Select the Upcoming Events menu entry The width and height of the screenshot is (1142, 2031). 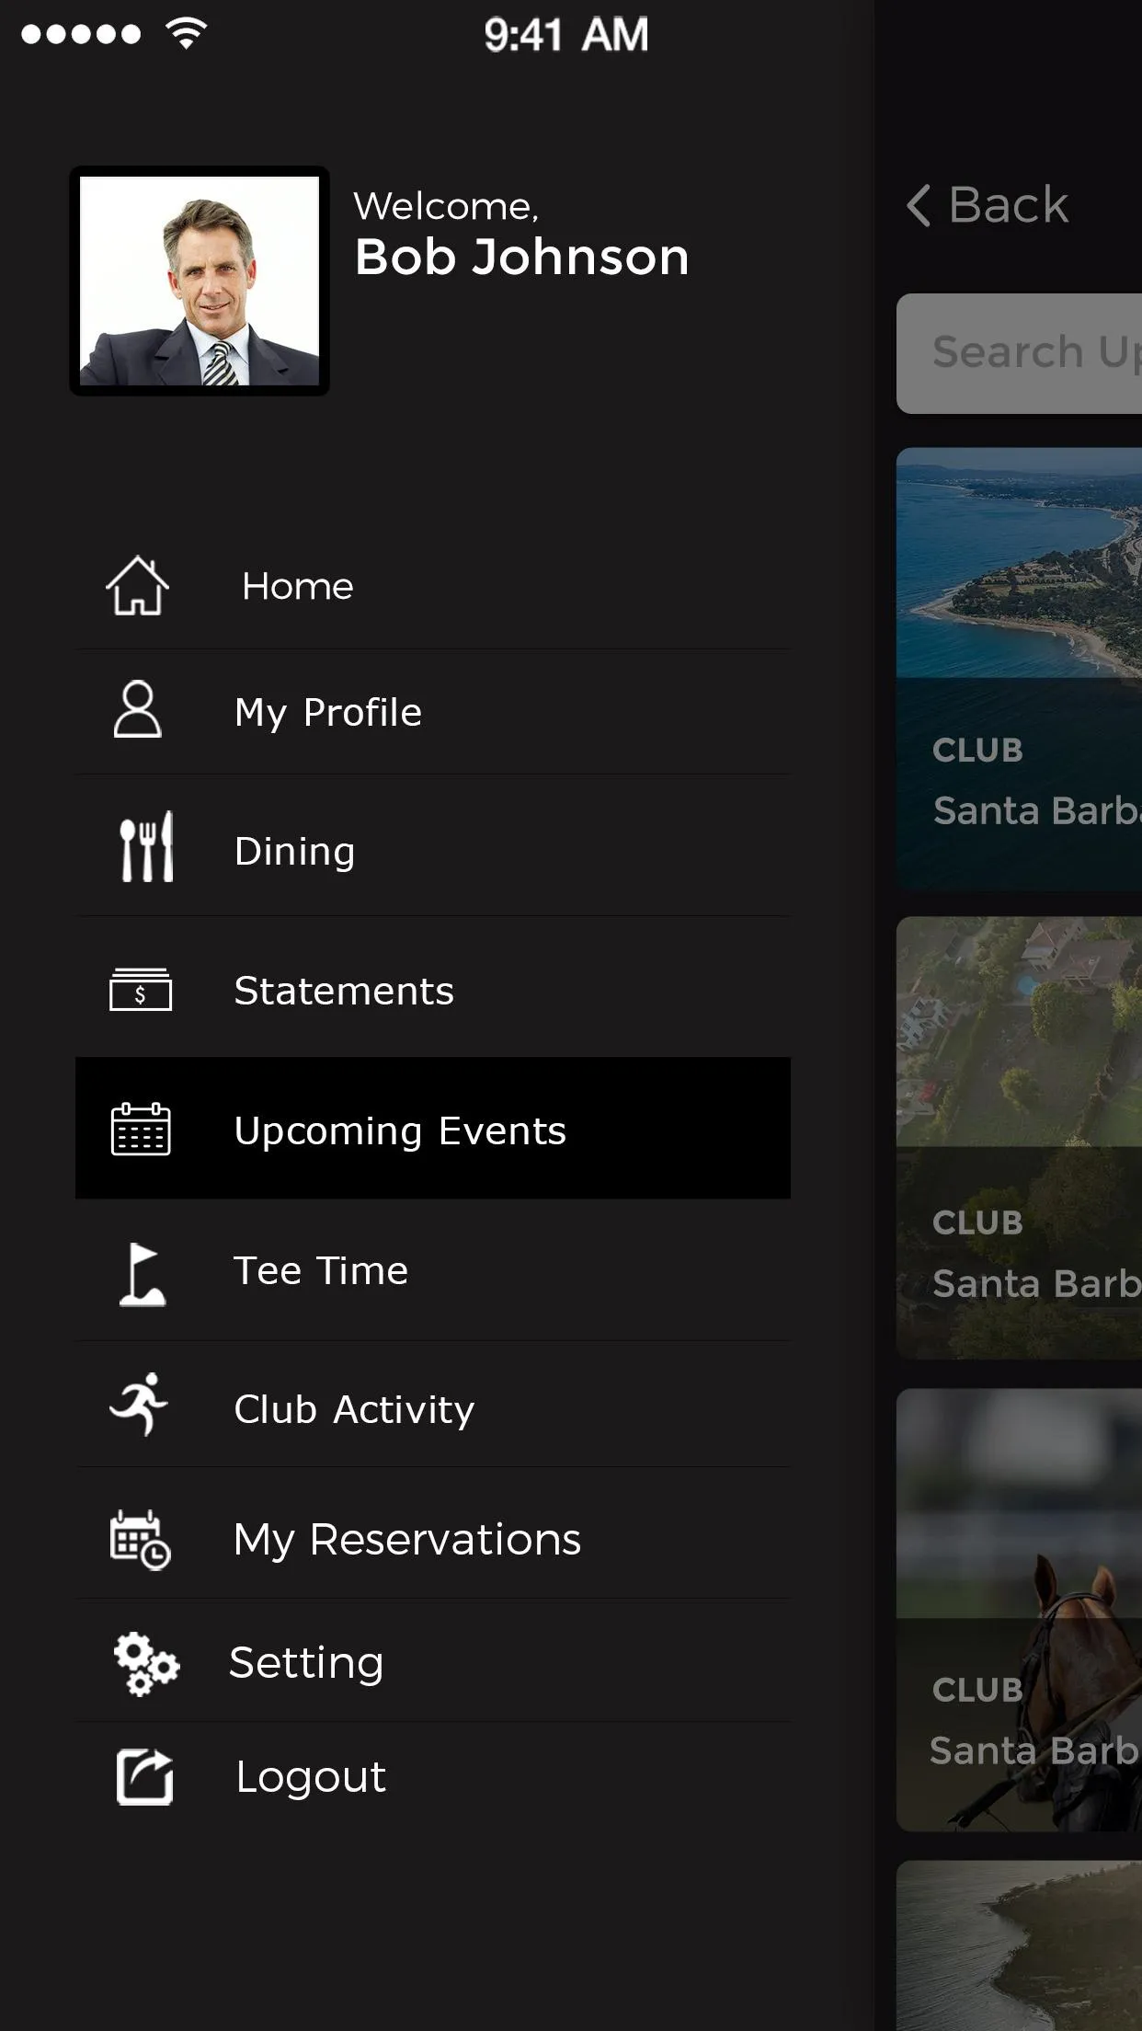click(433, 1128)
